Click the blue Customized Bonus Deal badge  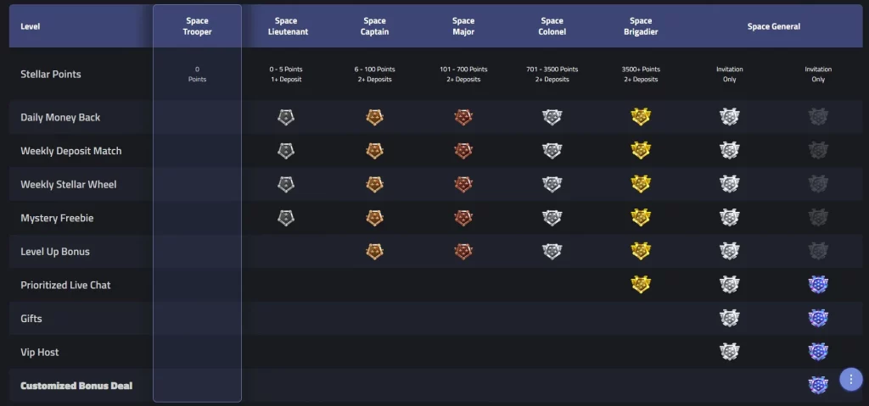[818, 386]
